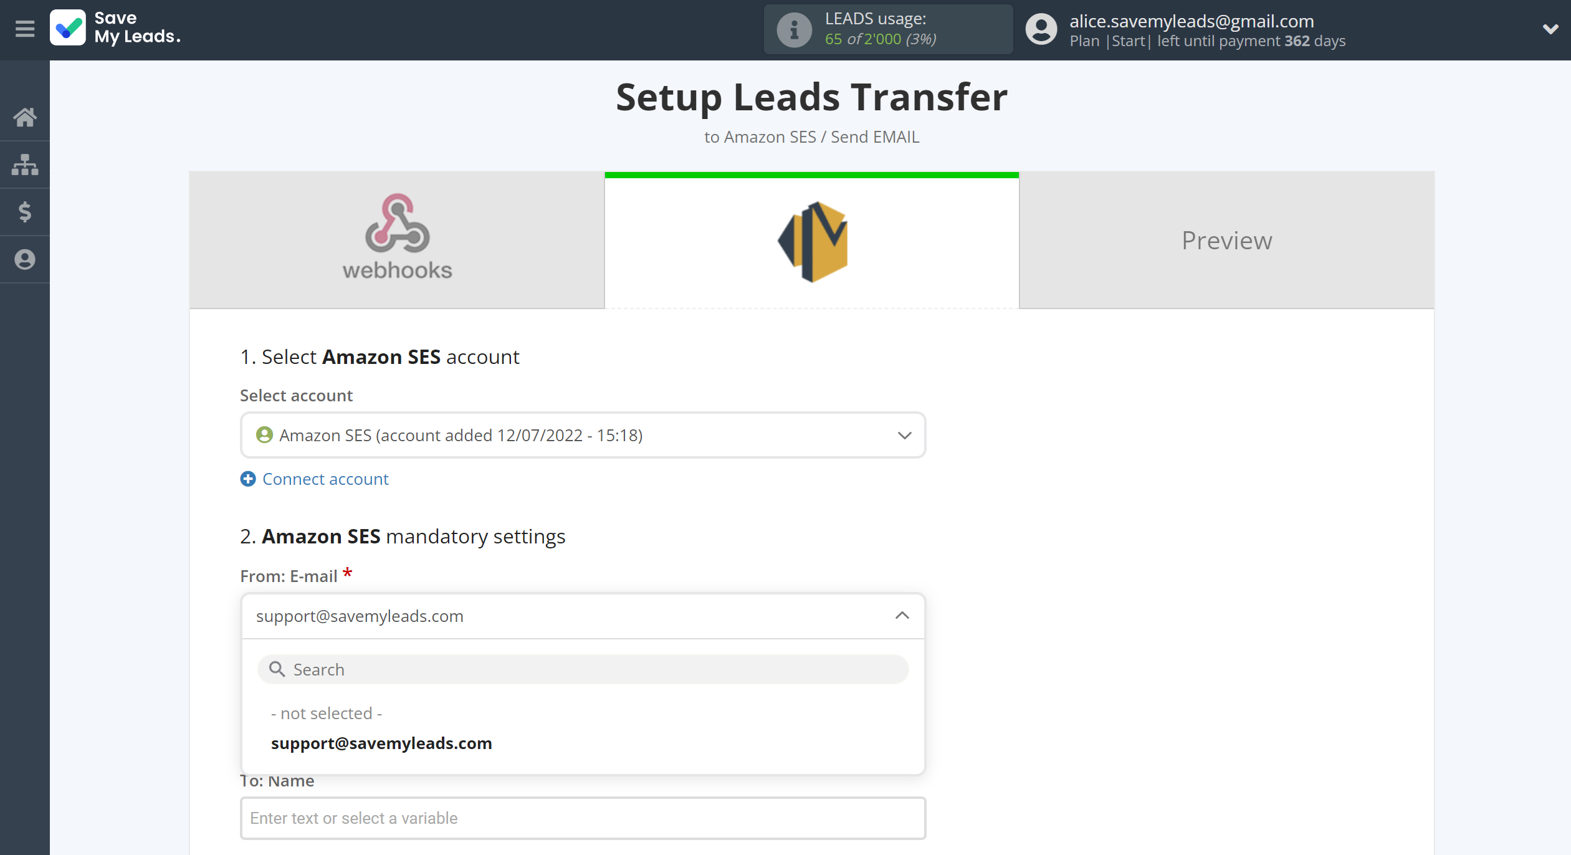Open the profile sidebar icon

(x=25, y=259)
